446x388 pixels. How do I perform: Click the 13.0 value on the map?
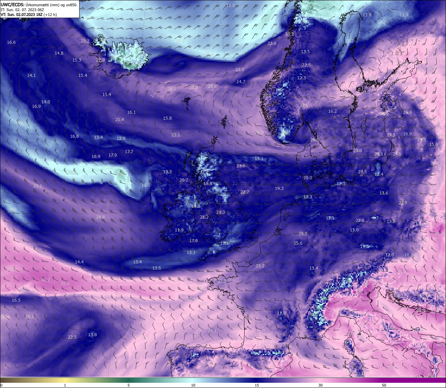[x=354, y=230]
